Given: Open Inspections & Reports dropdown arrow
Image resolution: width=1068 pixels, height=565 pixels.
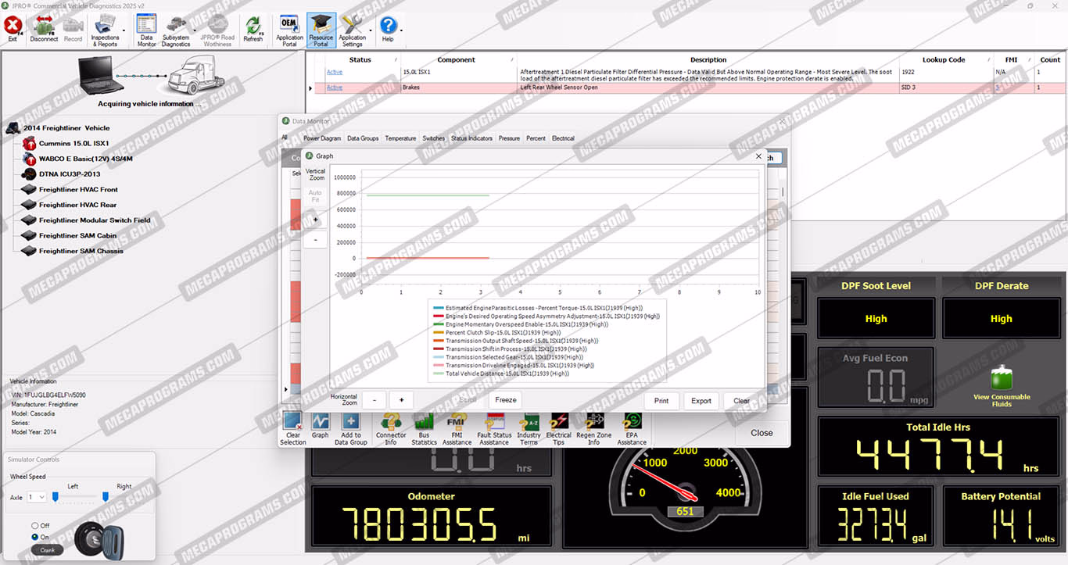Looking at the screenshot, I should pyautogui.click(x=124, y=31).
